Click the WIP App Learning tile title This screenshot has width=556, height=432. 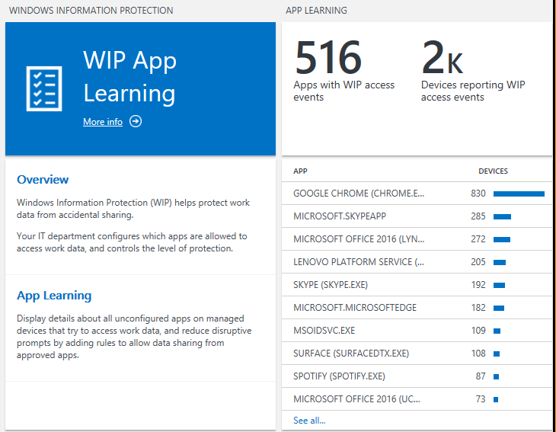(129, 76)
